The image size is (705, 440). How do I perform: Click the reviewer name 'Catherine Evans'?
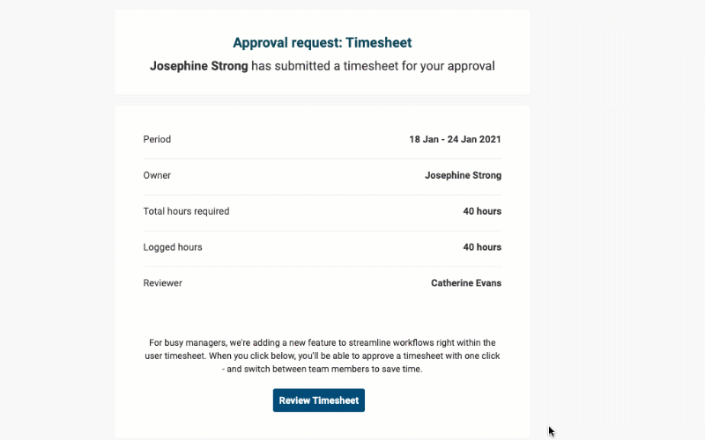466,283
